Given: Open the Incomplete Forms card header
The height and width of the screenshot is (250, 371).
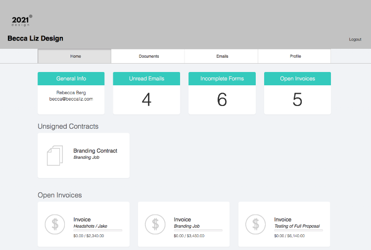Looking at the screenshot, I should [222, 78].
